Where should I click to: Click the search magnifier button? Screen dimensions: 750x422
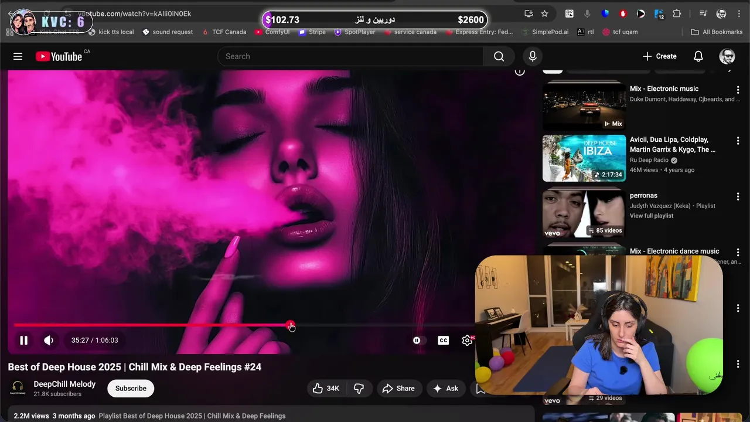click(499, 56)
